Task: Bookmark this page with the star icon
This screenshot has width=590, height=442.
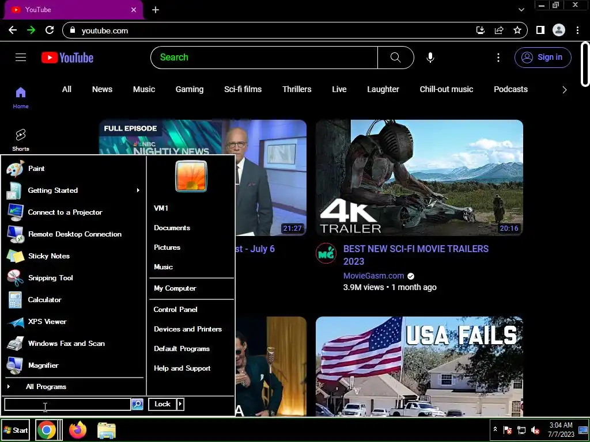Action: [517, 31]
